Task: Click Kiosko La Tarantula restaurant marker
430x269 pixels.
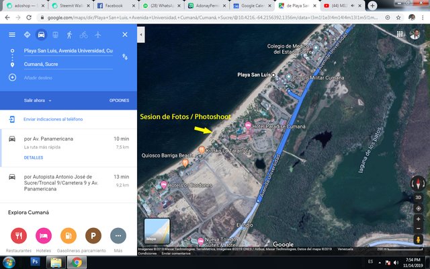Action: (x=202, y=150)
